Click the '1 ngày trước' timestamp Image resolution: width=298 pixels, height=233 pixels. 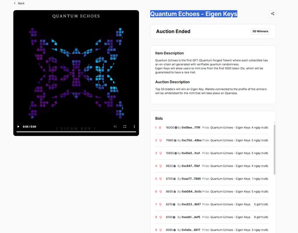click(x=260, y=179)
